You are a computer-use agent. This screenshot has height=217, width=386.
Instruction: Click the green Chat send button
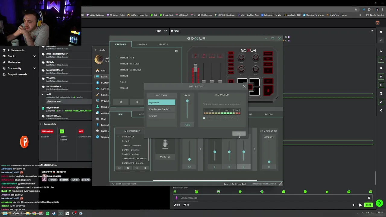tap(369, 205)
